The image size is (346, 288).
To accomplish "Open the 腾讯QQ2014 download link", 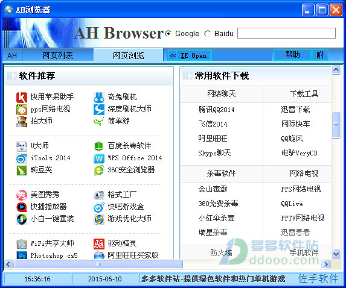I will click(216, 110).
